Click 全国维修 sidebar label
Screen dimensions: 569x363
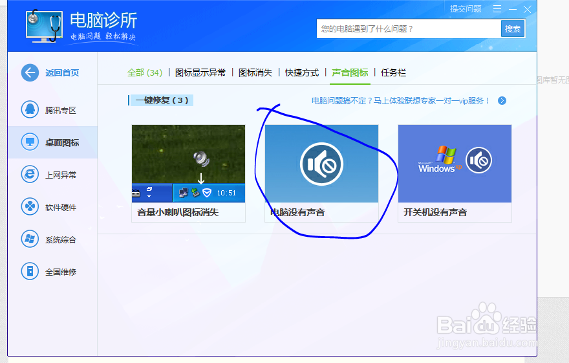pos(61,272)
